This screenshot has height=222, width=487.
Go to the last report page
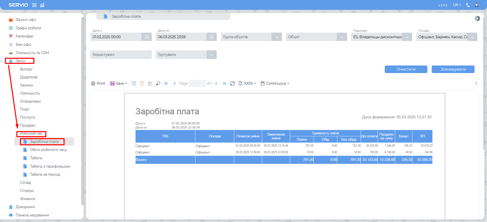[224, 83]
